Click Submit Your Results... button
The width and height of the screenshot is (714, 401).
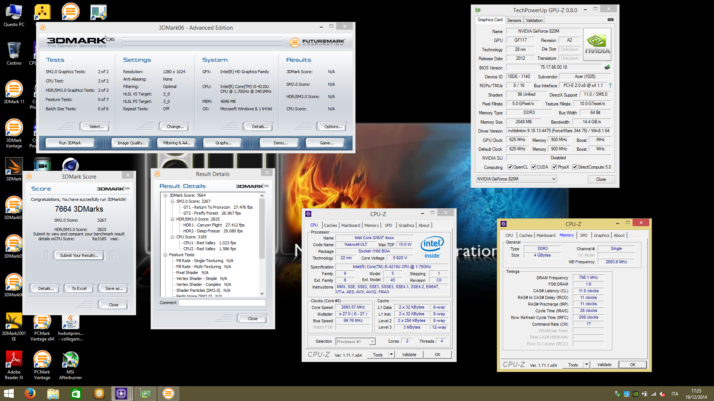coord(79,255)
